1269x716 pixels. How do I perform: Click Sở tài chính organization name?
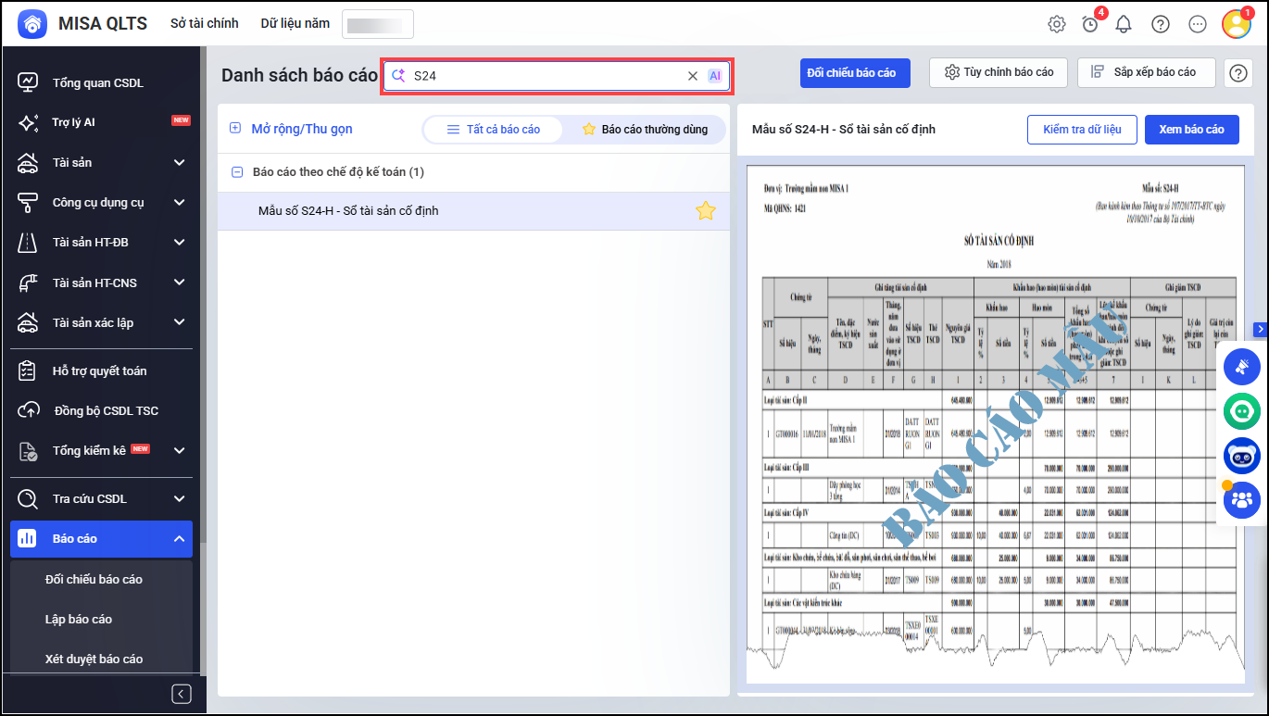point(204,23)
